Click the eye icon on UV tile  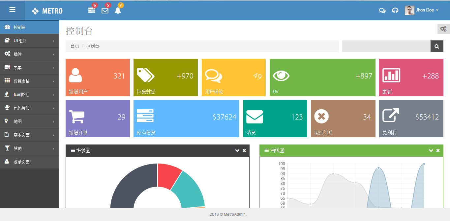tap(281, 76)
